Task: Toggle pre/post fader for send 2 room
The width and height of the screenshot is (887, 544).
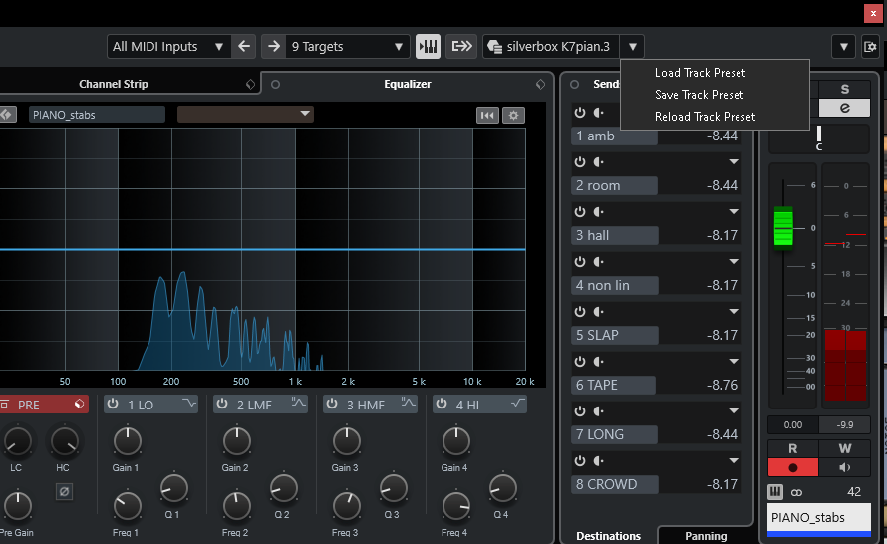Action: click(x=599, y=162)
